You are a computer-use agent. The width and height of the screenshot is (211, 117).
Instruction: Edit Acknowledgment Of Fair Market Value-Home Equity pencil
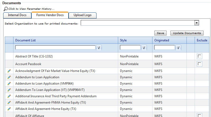pos(9,71)
